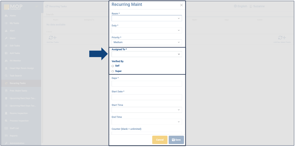295x147 pixels.
Task: Click the Alert triangle icon in sidebar
Action: click(x=6, y=31)
